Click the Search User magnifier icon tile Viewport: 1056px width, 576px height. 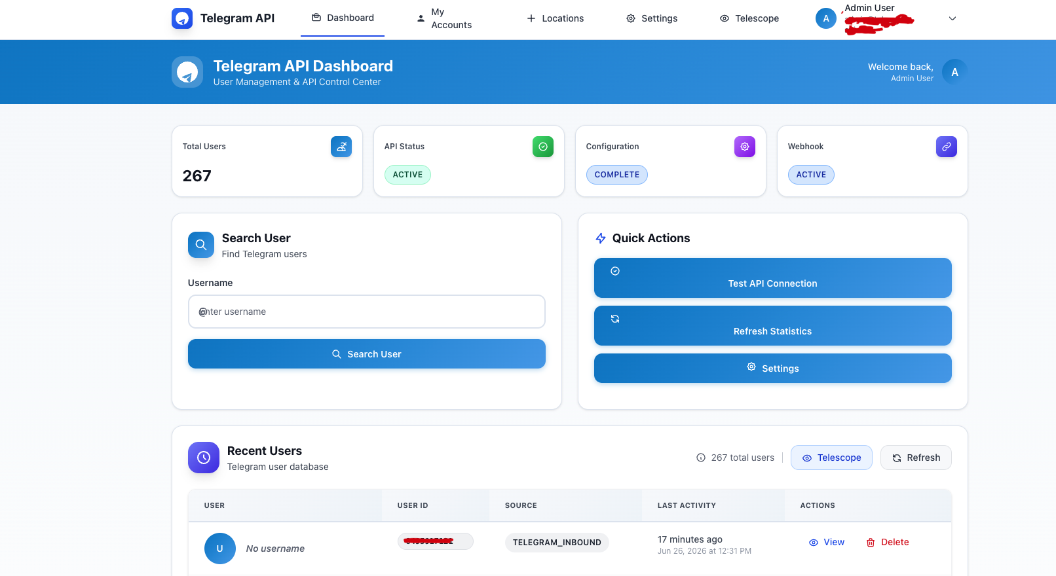click(x=201, y=245)
